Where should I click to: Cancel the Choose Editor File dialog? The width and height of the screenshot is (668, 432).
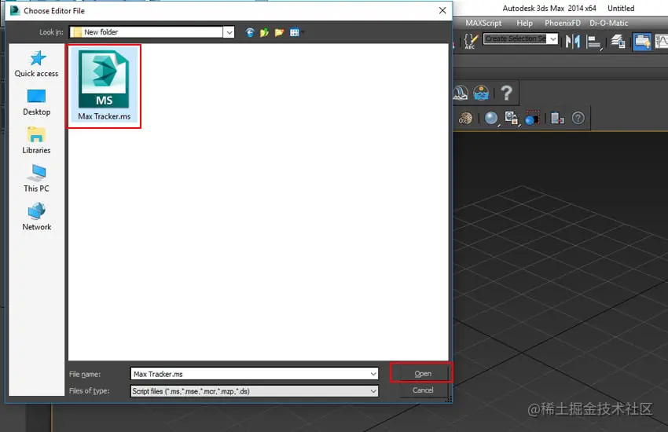coord(423,390)
